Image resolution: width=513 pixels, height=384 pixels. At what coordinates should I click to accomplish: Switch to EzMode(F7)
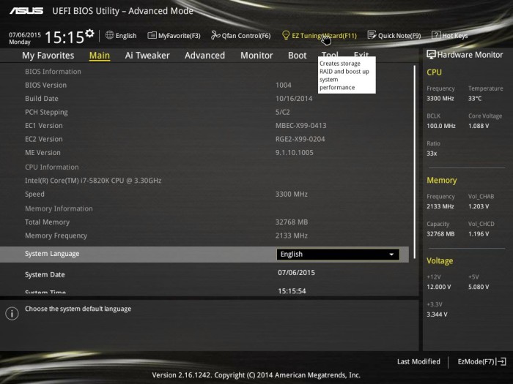(x=481, y=361)
